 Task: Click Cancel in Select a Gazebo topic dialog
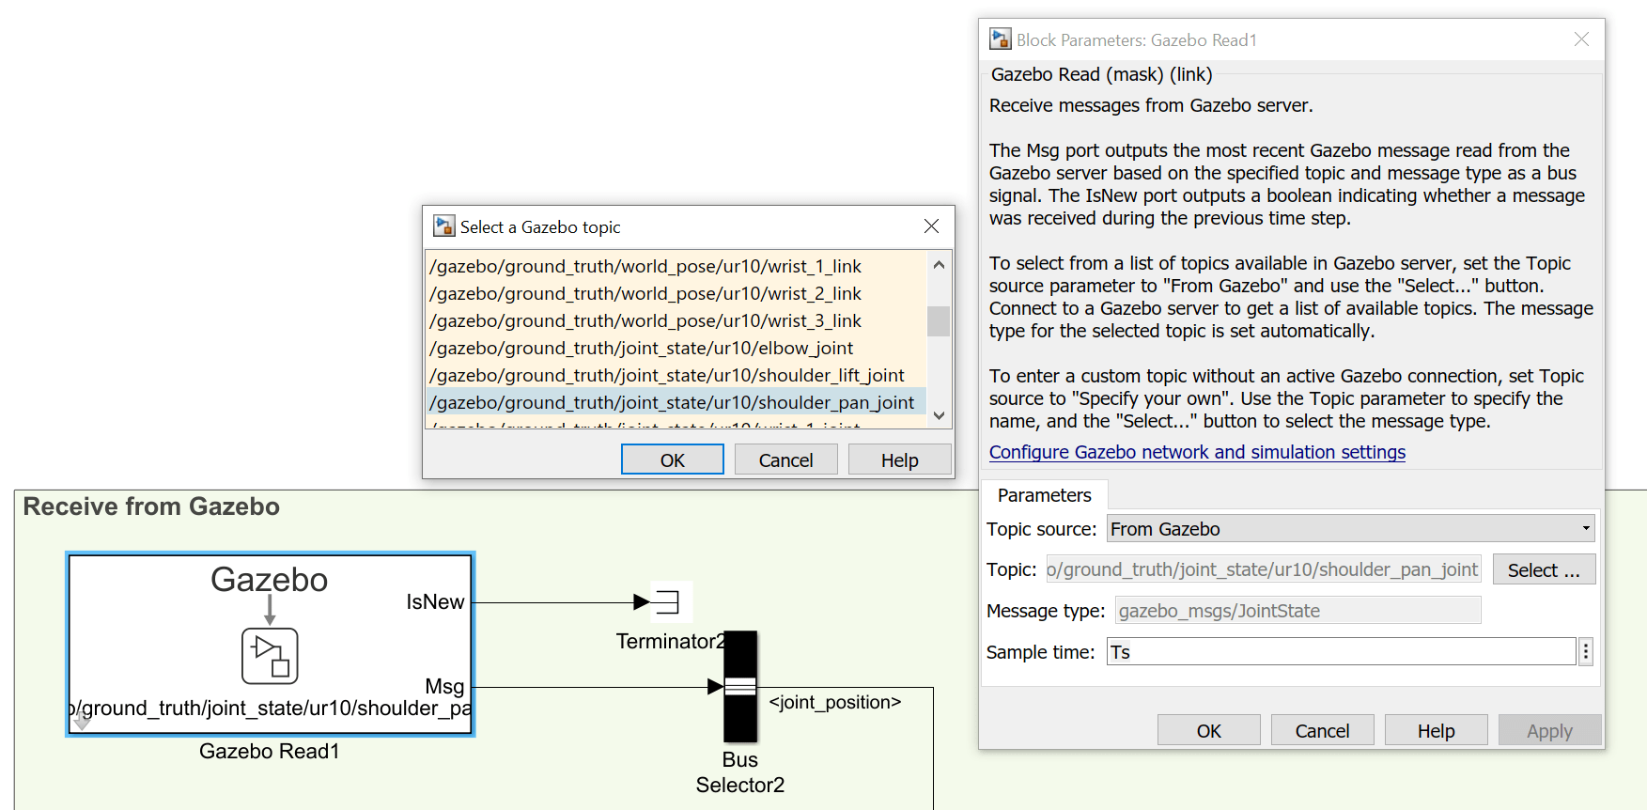click(x=786, y=460)
